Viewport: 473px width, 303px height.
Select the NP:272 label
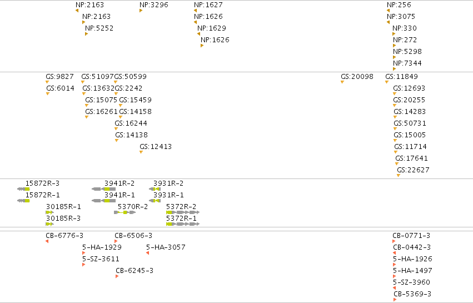click(405, 40)
